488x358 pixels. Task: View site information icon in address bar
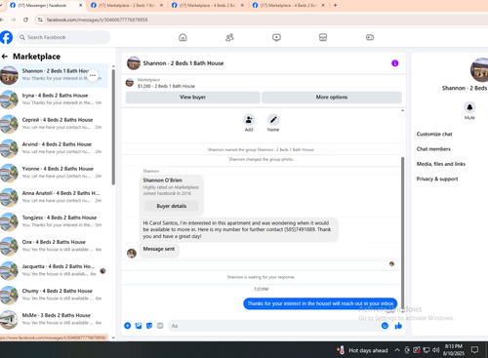coord(40,20)
